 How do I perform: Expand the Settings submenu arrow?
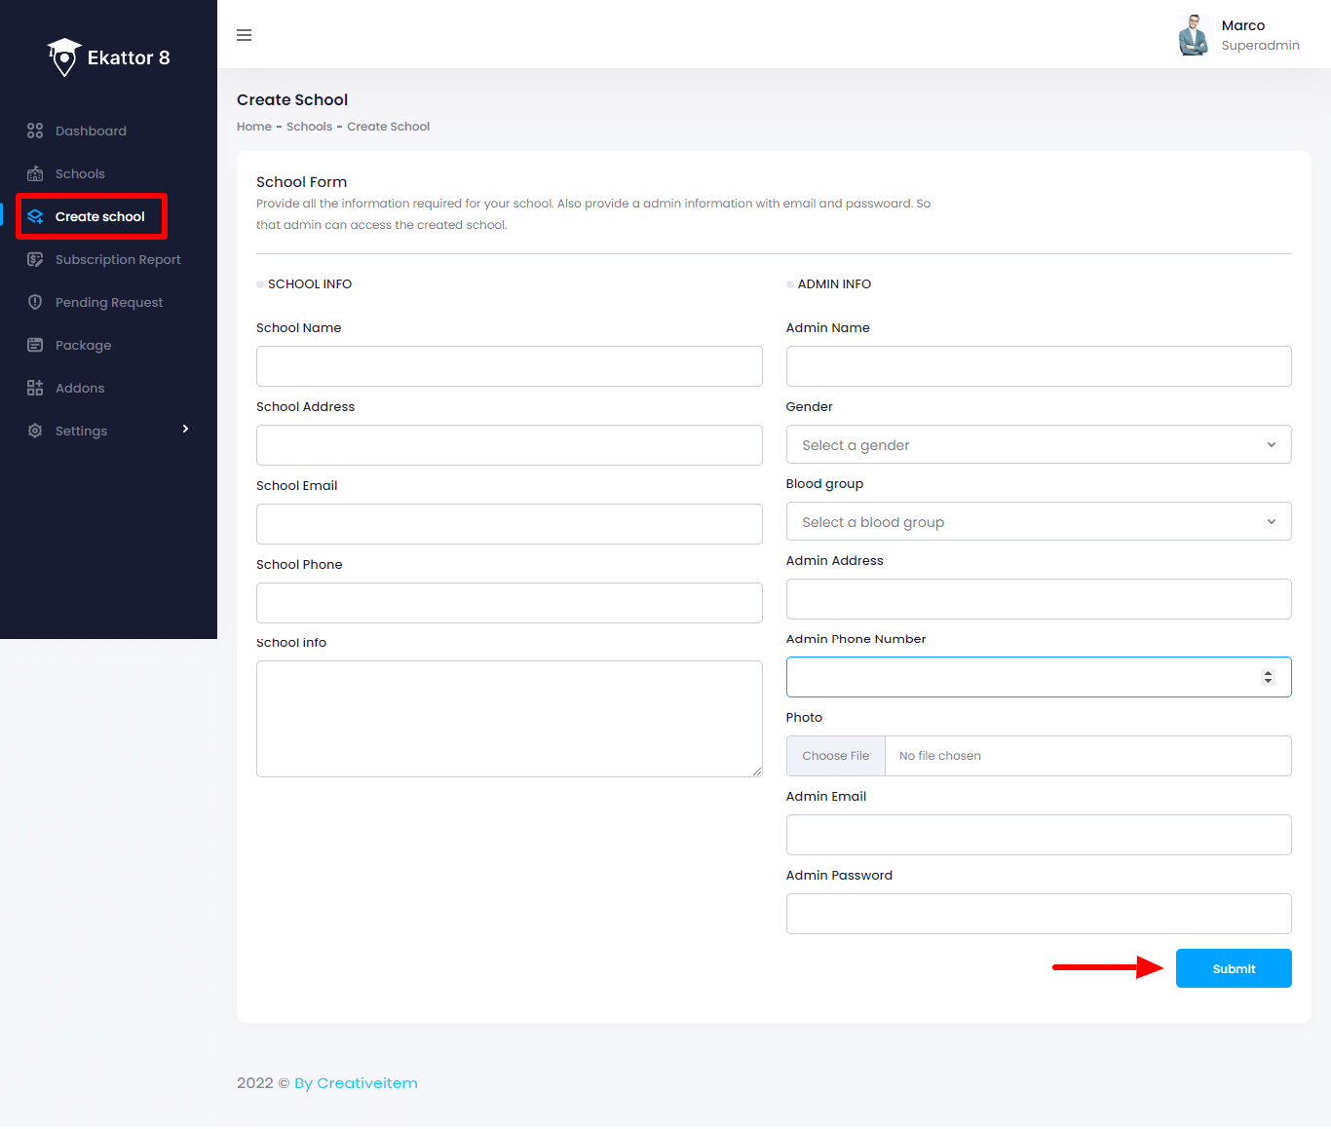click(x=185, y=430)
